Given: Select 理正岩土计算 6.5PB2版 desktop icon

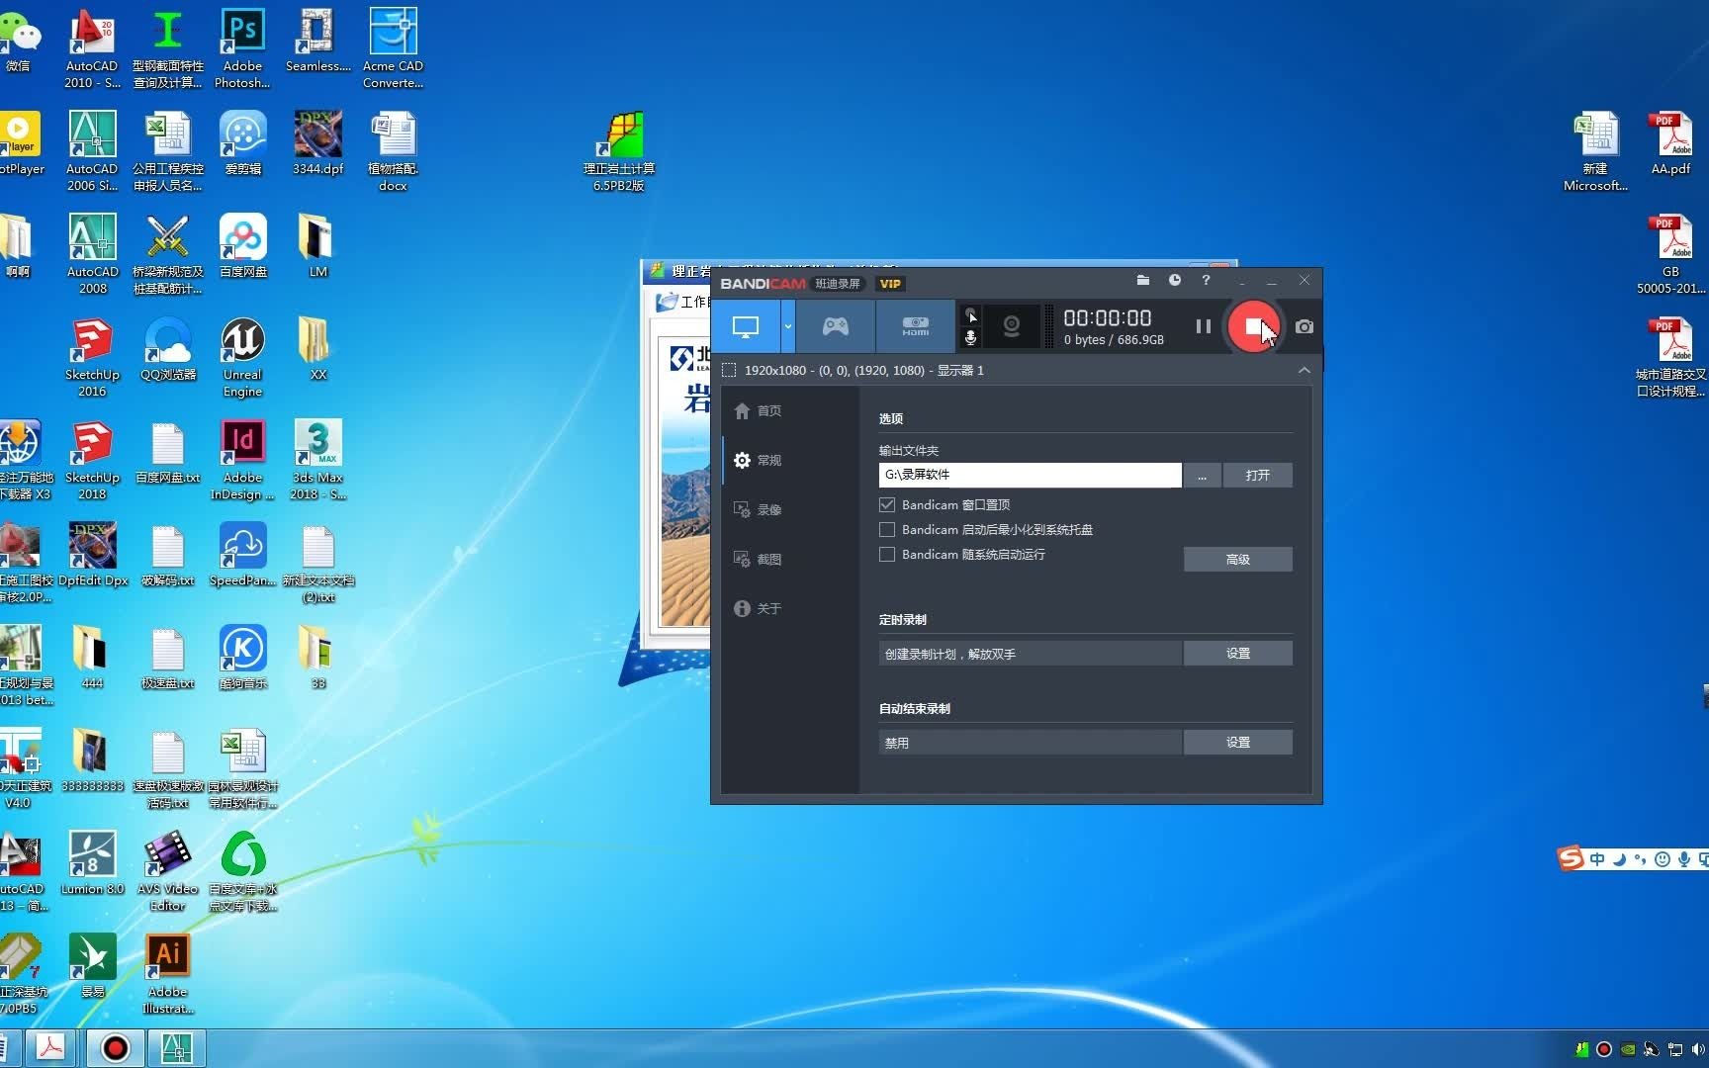Looking at the screenshot, I should [x=619, y=151].
